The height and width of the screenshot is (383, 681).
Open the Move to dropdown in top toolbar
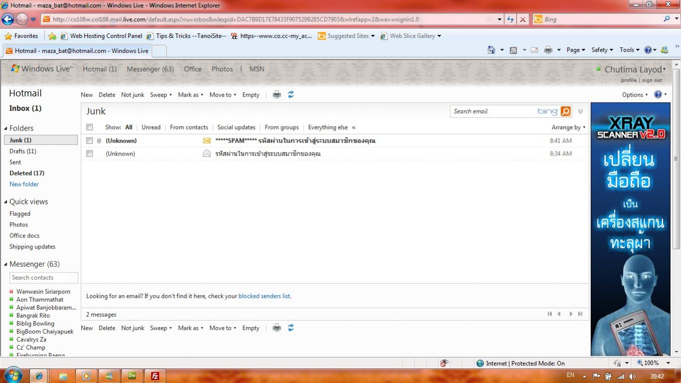point(222,95)
